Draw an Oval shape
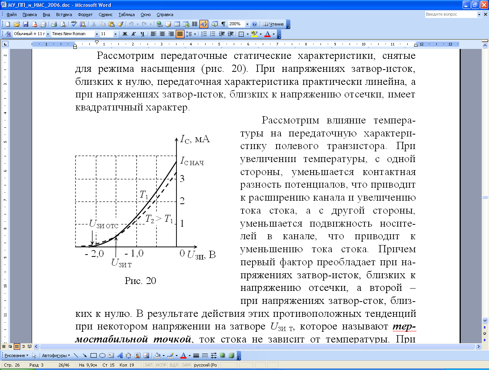Image resolution: width=489 pixels, height=370 pixels. pos(102,355)
